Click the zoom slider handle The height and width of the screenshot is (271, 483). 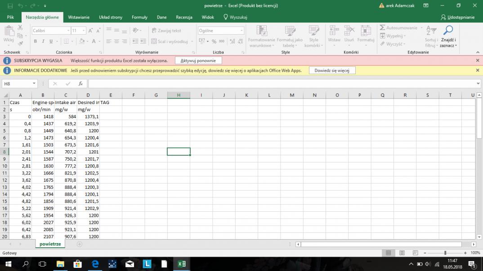[x=445, y=253]
